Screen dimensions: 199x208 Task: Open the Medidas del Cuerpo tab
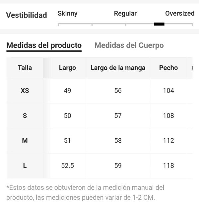[x=129, y=45]
